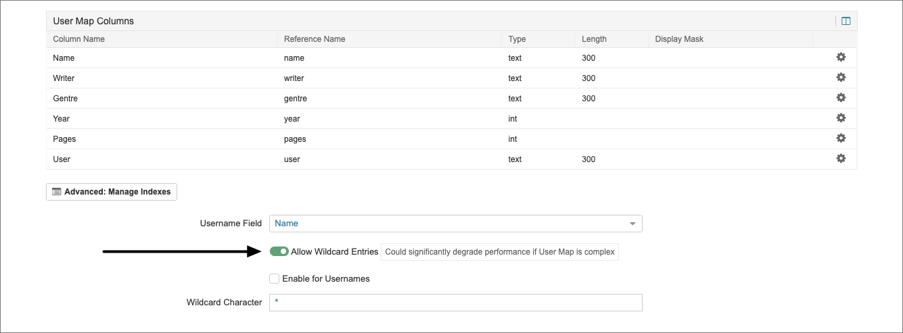Click the 'year' reference name cell
This screenshot has width=903, height=333.
tap(292, 118)
